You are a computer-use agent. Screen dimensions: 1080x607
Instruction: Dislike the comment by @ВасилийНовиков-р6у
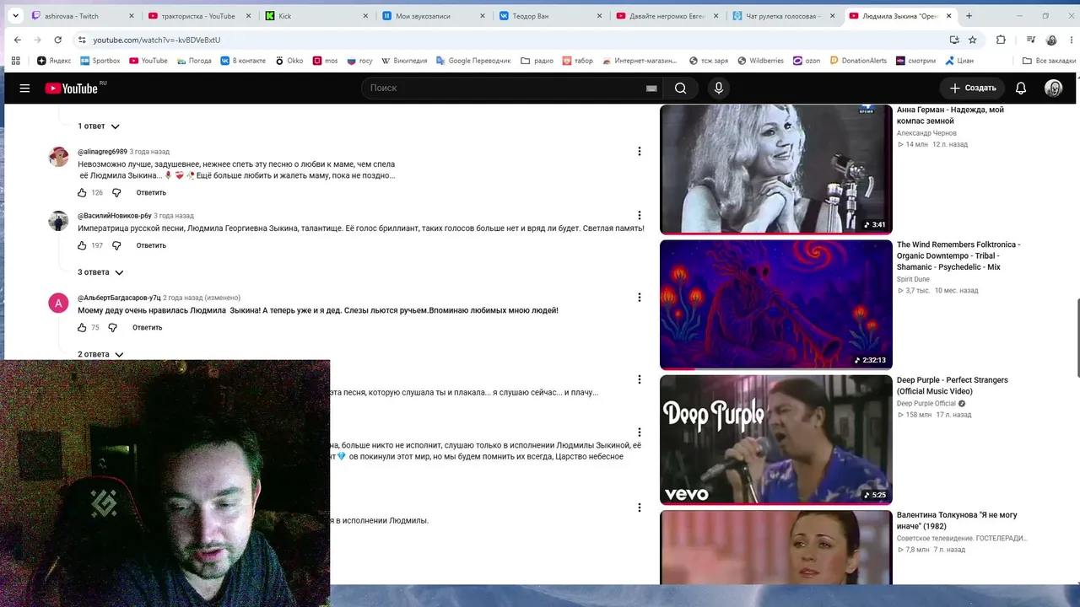click(x=116, y=245)
